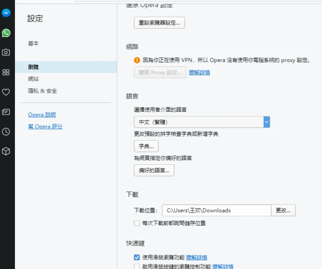Click the 語言 section heading
The width and height of the screenshot is (322, 269).
pyautogui.click(x=132, y=96)
